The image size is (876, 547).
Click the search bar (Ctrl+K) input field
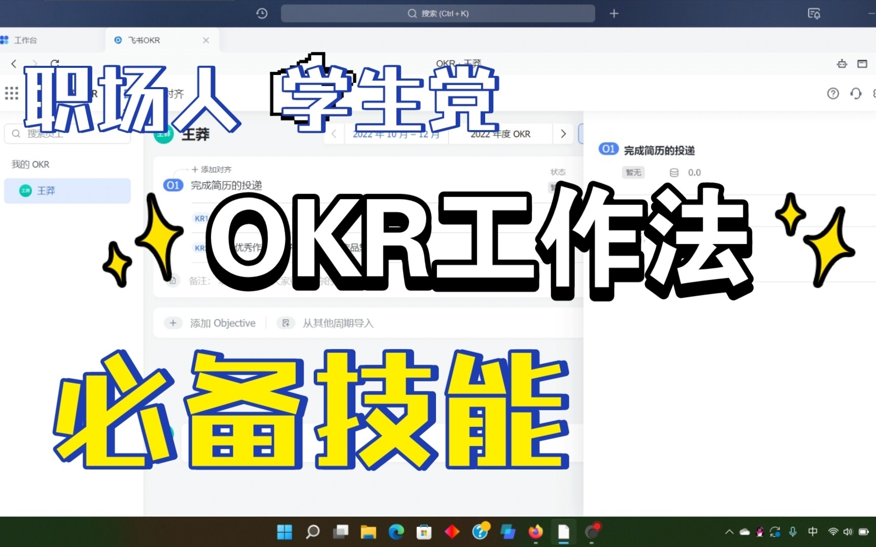(437, 13)
